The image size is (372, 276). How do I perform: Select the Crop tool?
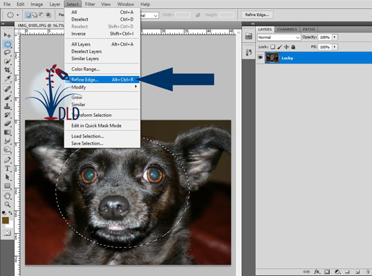(8, 70)
